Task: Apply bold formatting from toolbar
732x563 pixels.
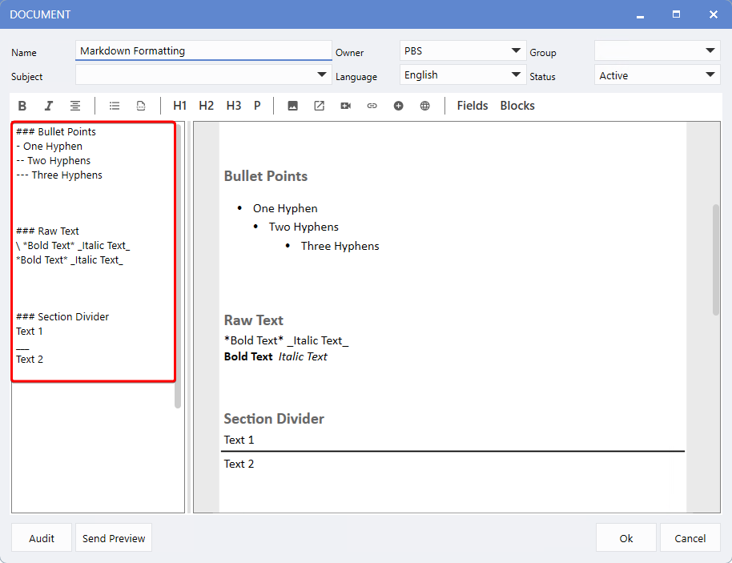Action: pyautogui.click(x=22, y=106)
